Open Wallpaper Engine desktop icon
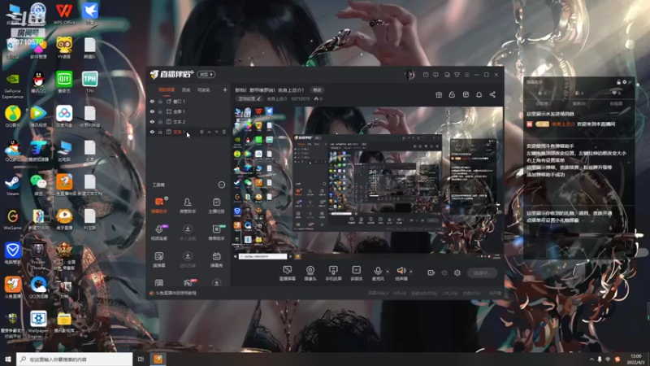 point(38,324)
